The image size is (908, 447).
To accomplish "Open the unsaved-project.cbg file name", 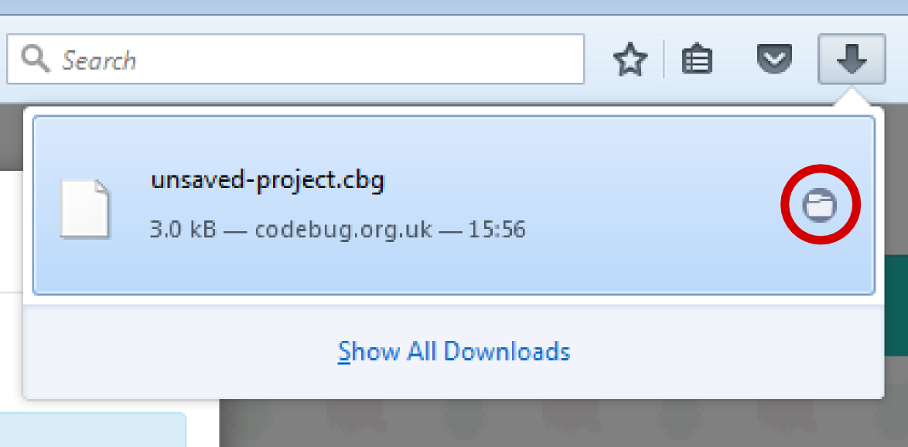I will [x=268, y=181].
